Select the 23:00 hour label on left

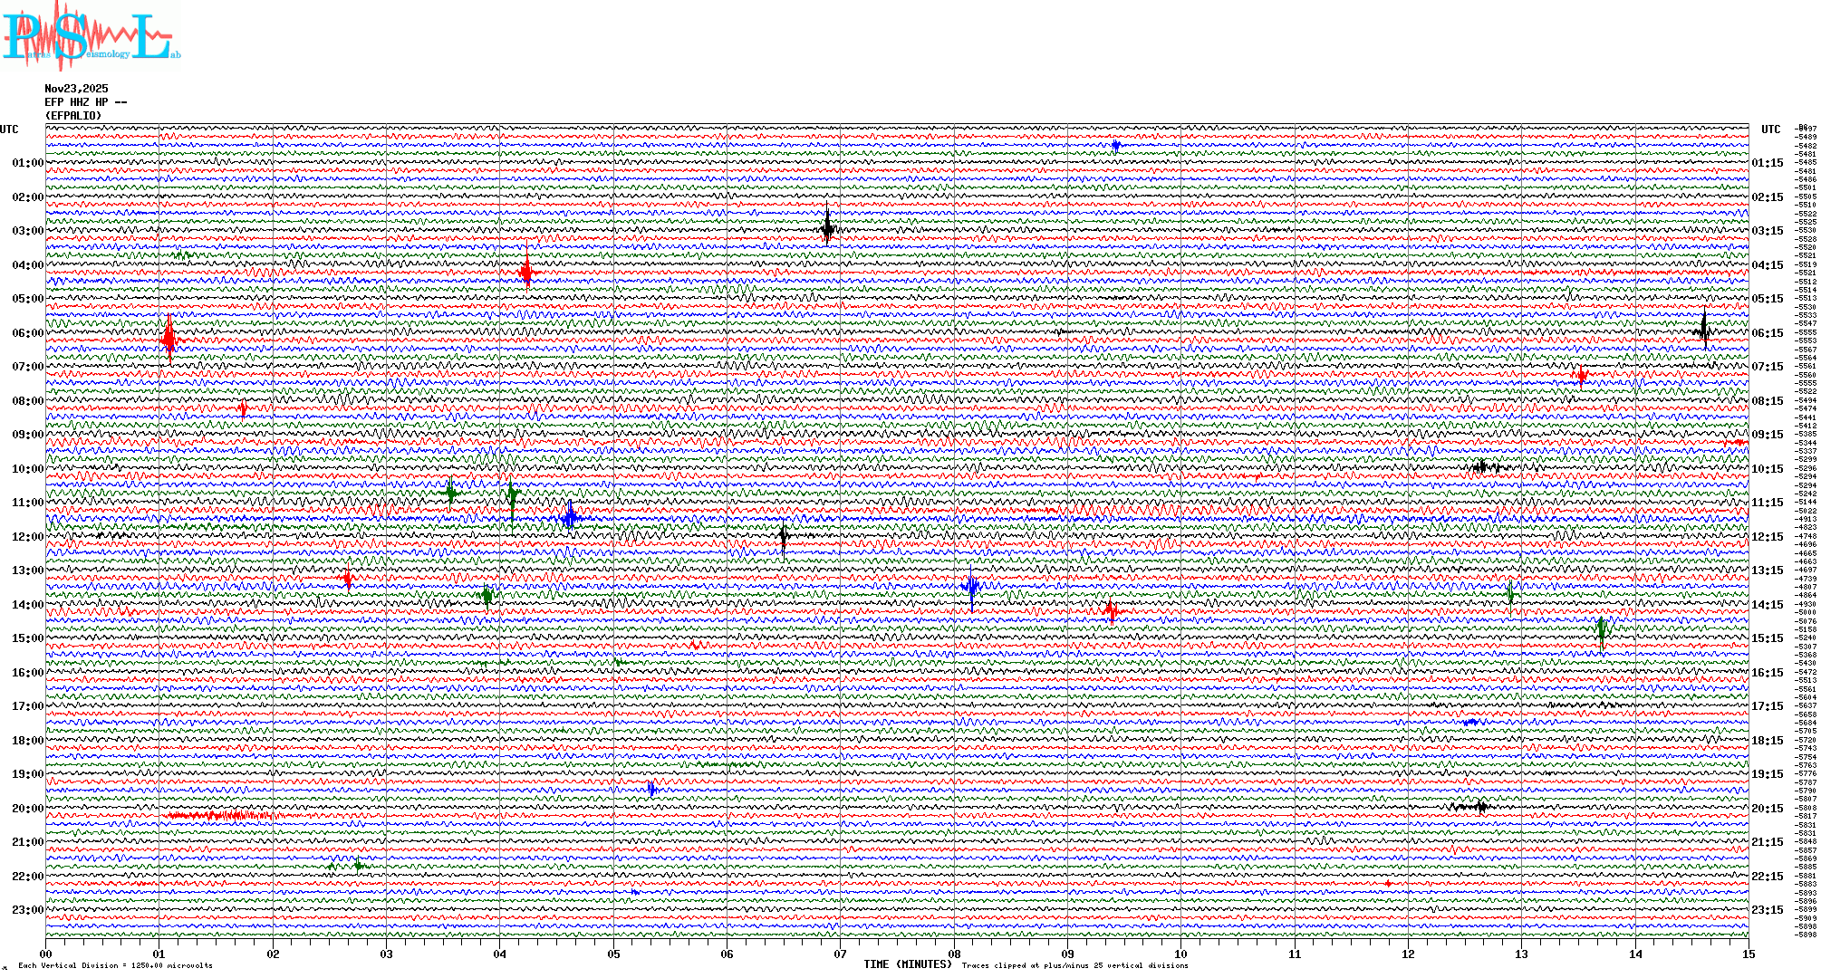pos(27,910)
